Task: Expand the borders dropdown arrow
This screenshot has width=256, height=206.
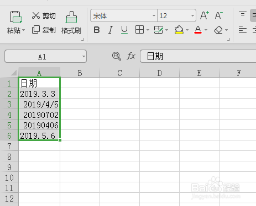Action: pyautogui.click(x=148, y=30)
